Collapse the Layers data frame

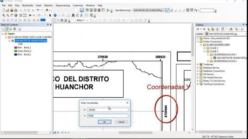pyautogui.click(x=2, y=34)
